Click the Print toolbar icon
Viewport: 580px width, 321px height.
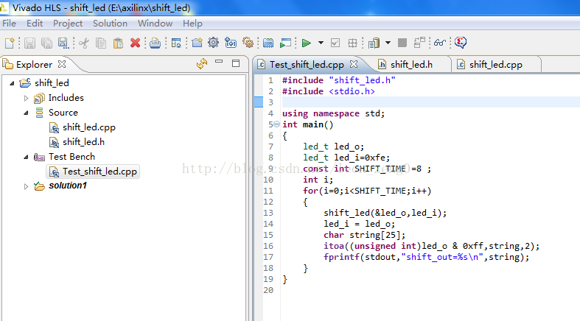[x=155, y=43]
